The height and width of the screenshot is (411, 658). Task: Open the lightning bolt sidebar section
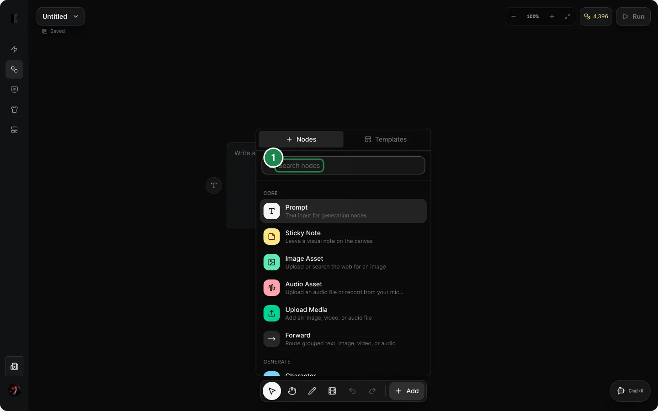coord(15,49)
